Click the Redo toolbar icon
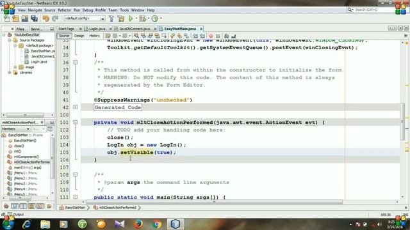Screen dimensions: 410x230 click(55, 19)
